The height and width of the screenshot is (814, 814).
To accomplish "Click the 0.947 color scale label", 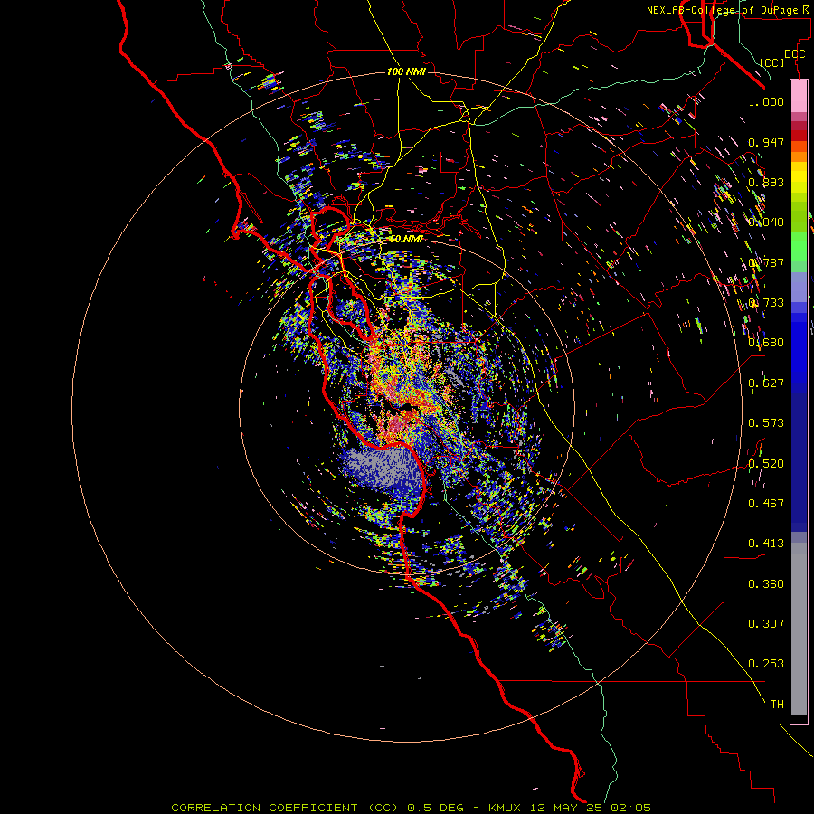I will (766, 142).
